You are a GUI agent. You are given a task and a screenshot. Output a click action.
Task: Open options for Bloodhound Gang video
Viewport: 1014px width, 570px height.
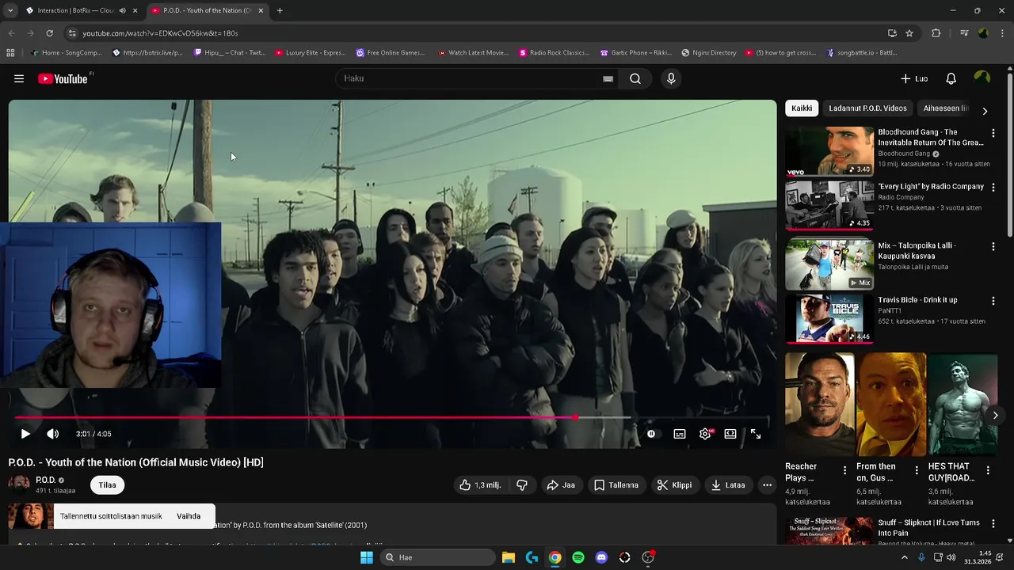click(x=993, y=133)
